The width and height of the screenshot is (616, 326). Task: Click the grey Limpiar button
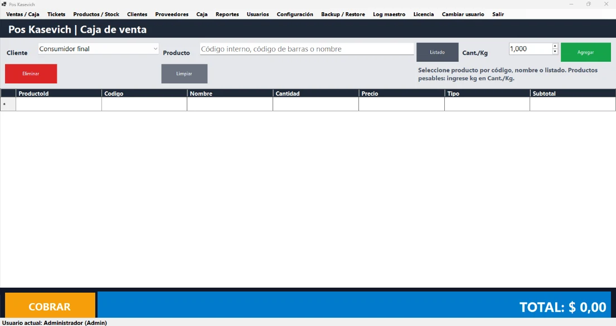pyautogui.click(x=185, y=73)
